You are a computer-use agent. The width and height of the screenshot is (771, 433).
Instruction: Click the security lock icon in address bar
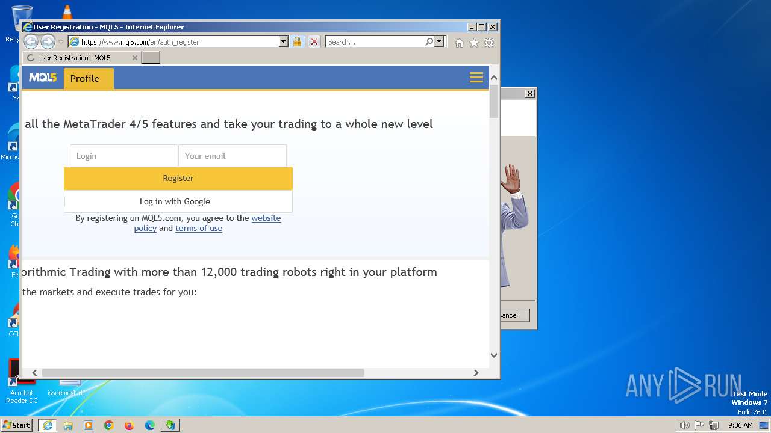[297, 41]
